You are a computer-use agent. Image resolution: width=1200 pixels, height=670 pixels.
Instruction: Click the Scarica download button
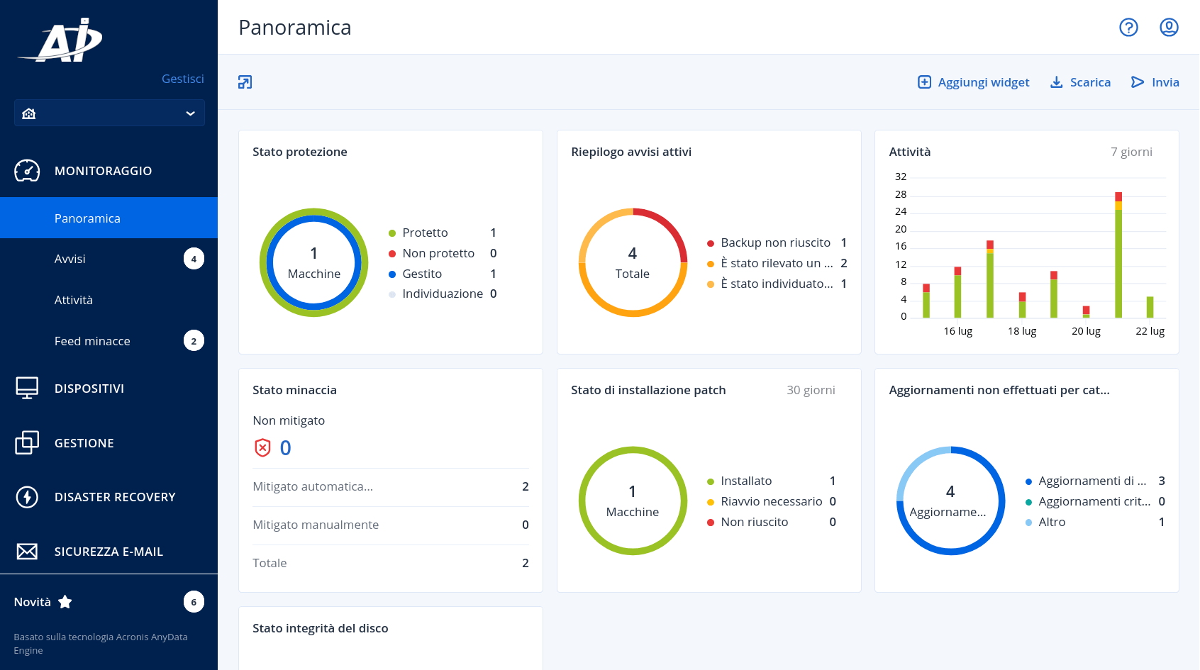coord(1080,82)
